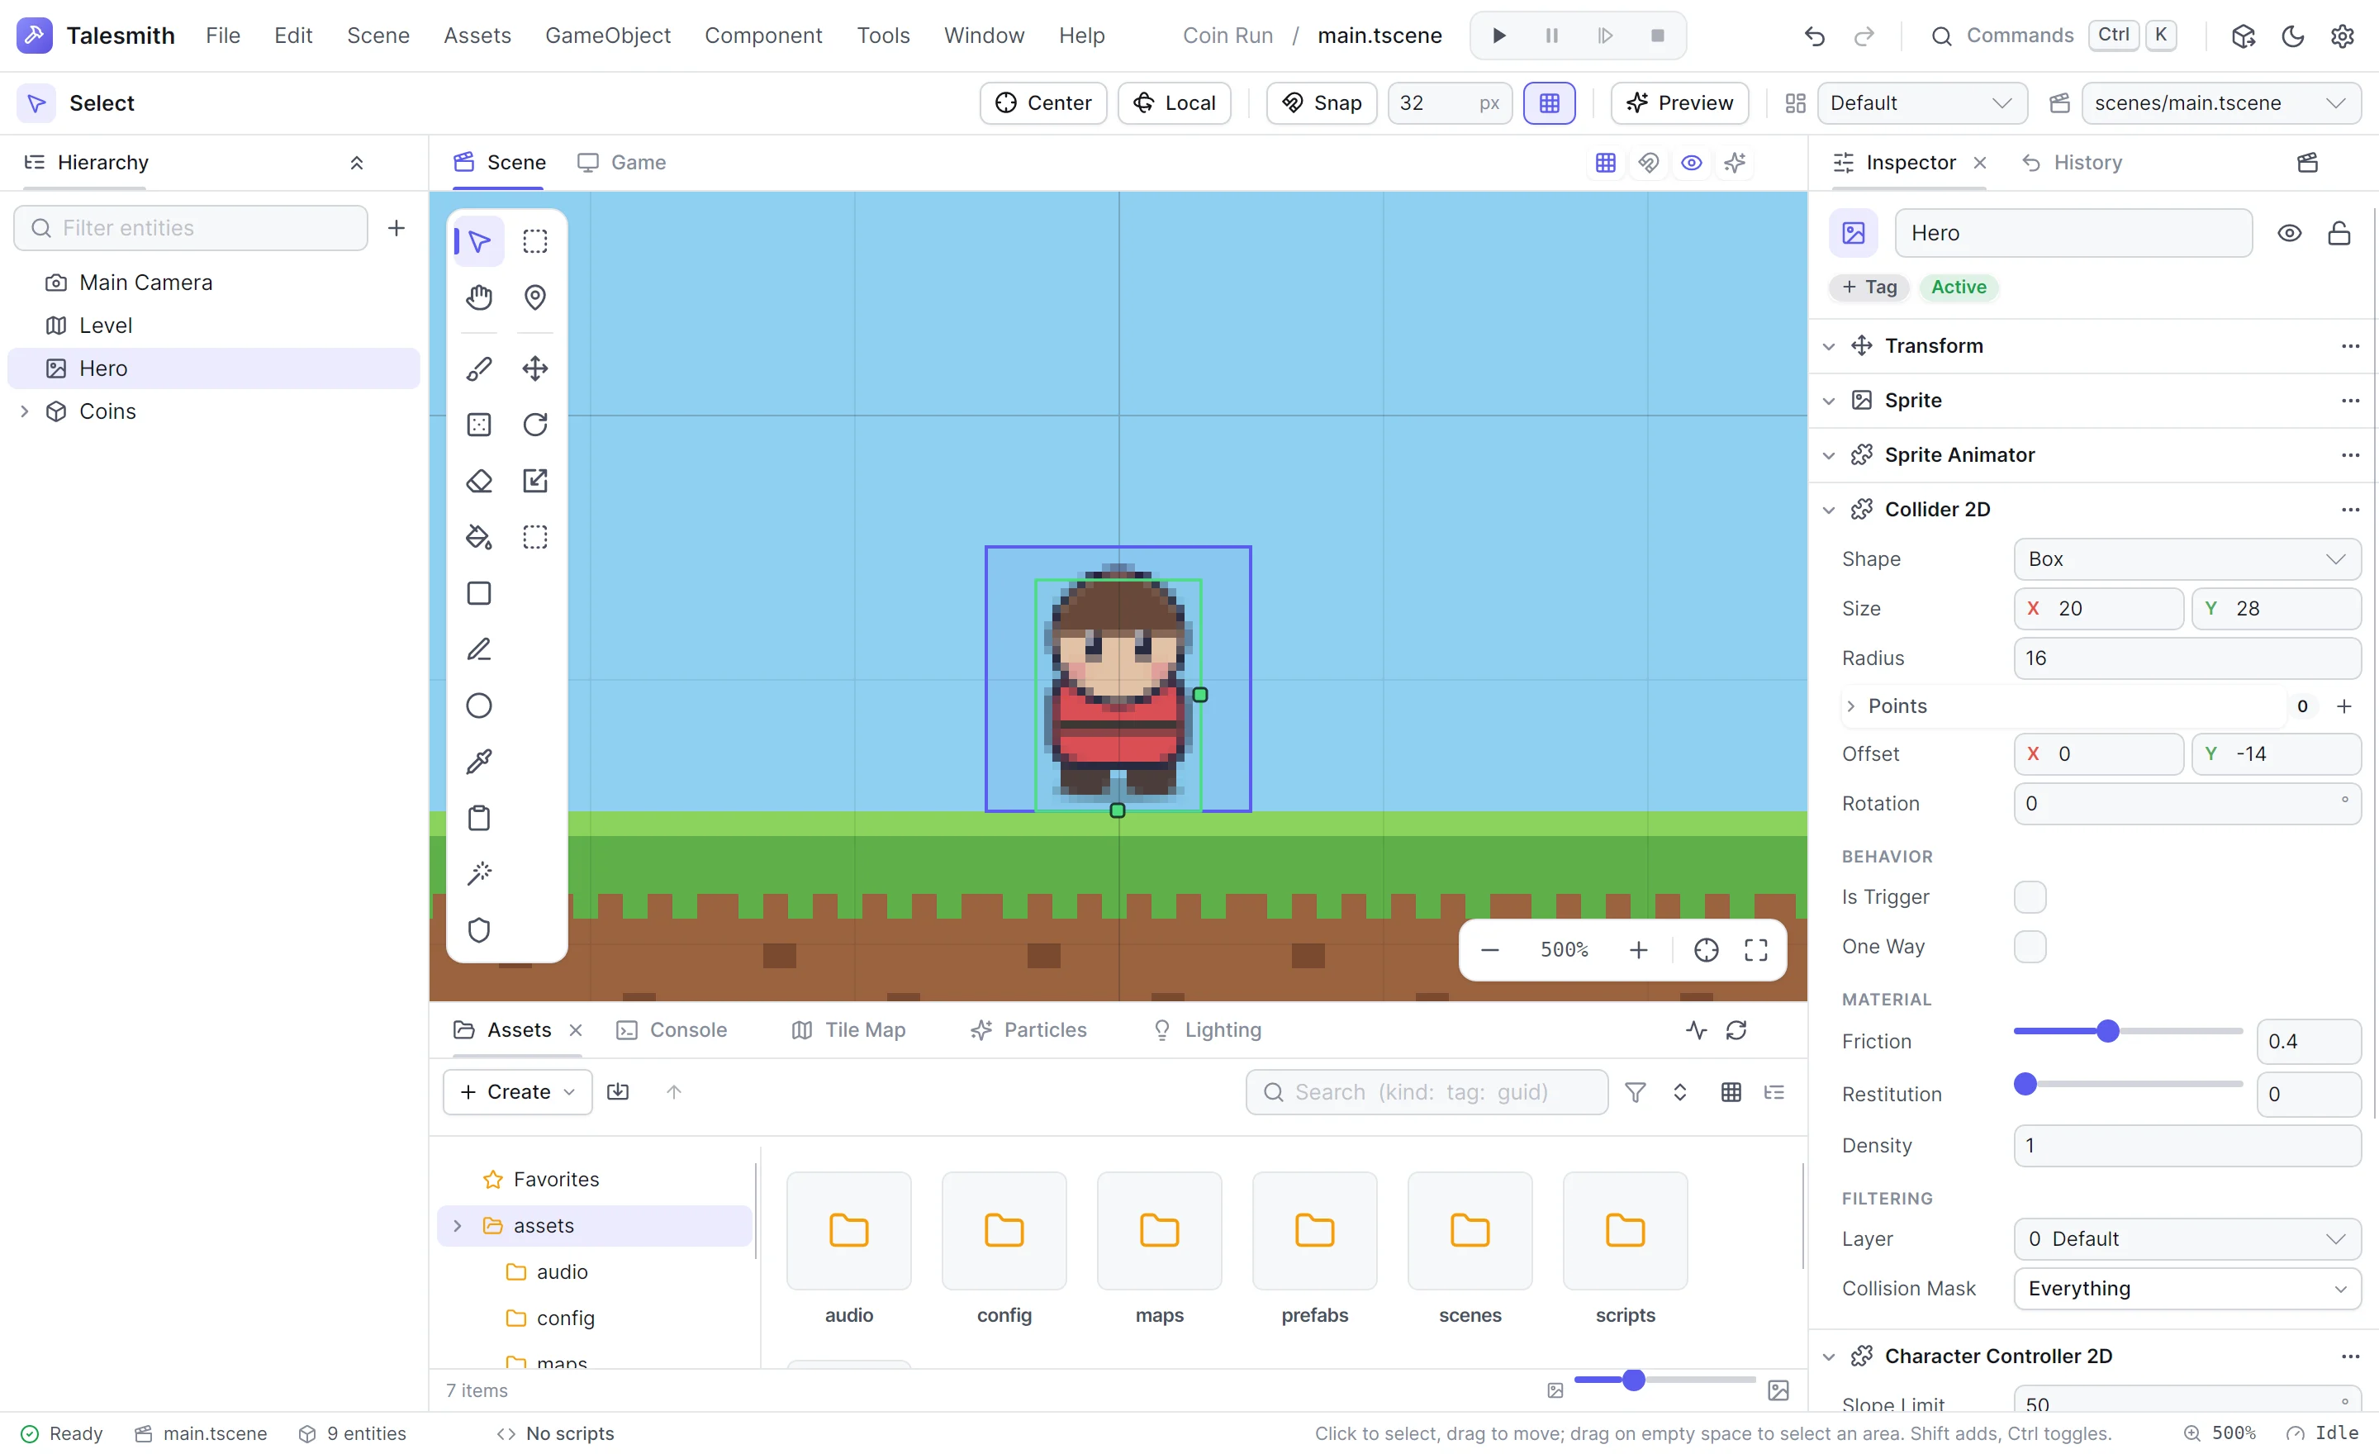This screenshot has height=1454, width=2379.
Task: Choose the Move tool with four arrows
Action: pyautogui.click(x=535, y=368)
